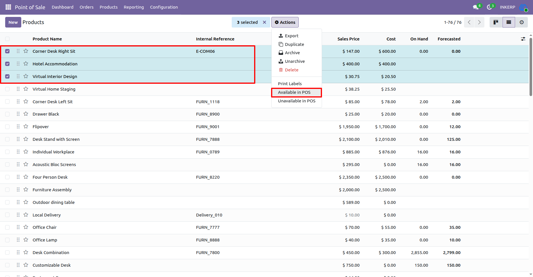Open the Configuration menu
Image resolution: width=533 pixels, height=277 pixels.
(x=164, y=7)
